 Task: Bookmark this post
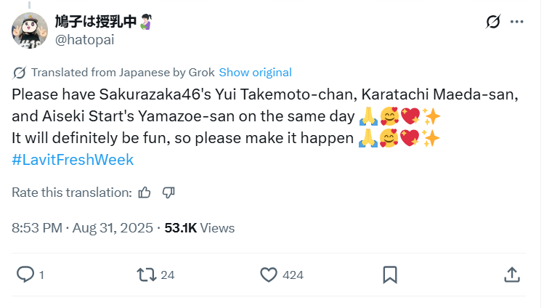pos(389,274)
